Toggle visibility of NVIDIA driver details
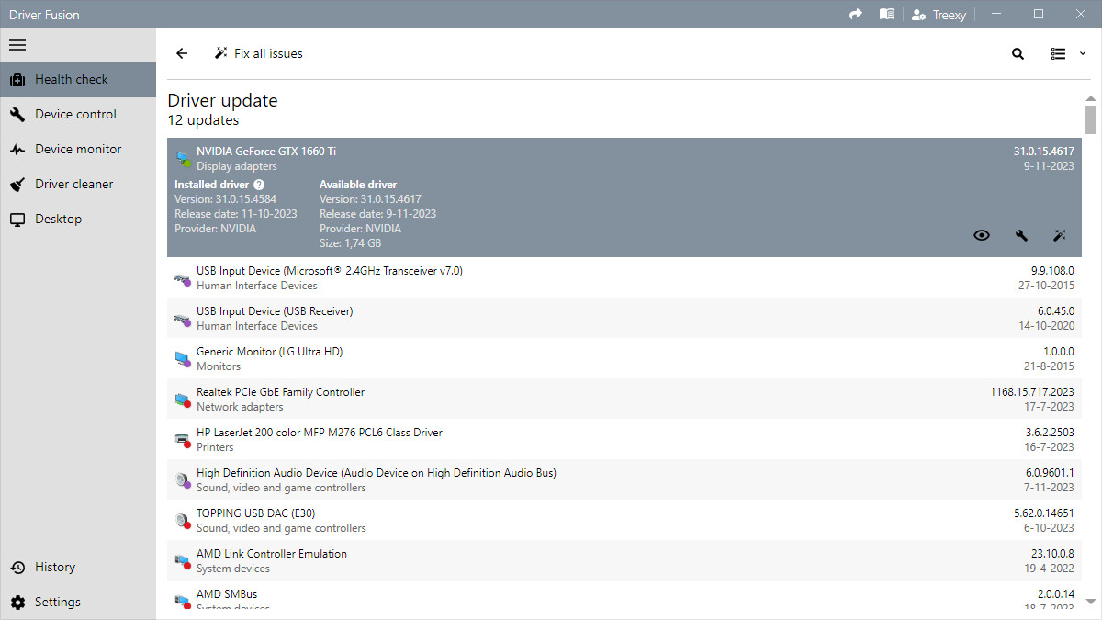 (982, 235)
